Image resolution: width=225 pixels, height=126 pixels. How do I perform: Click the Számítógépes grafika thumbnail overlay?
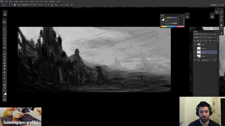tap(21, 117)
